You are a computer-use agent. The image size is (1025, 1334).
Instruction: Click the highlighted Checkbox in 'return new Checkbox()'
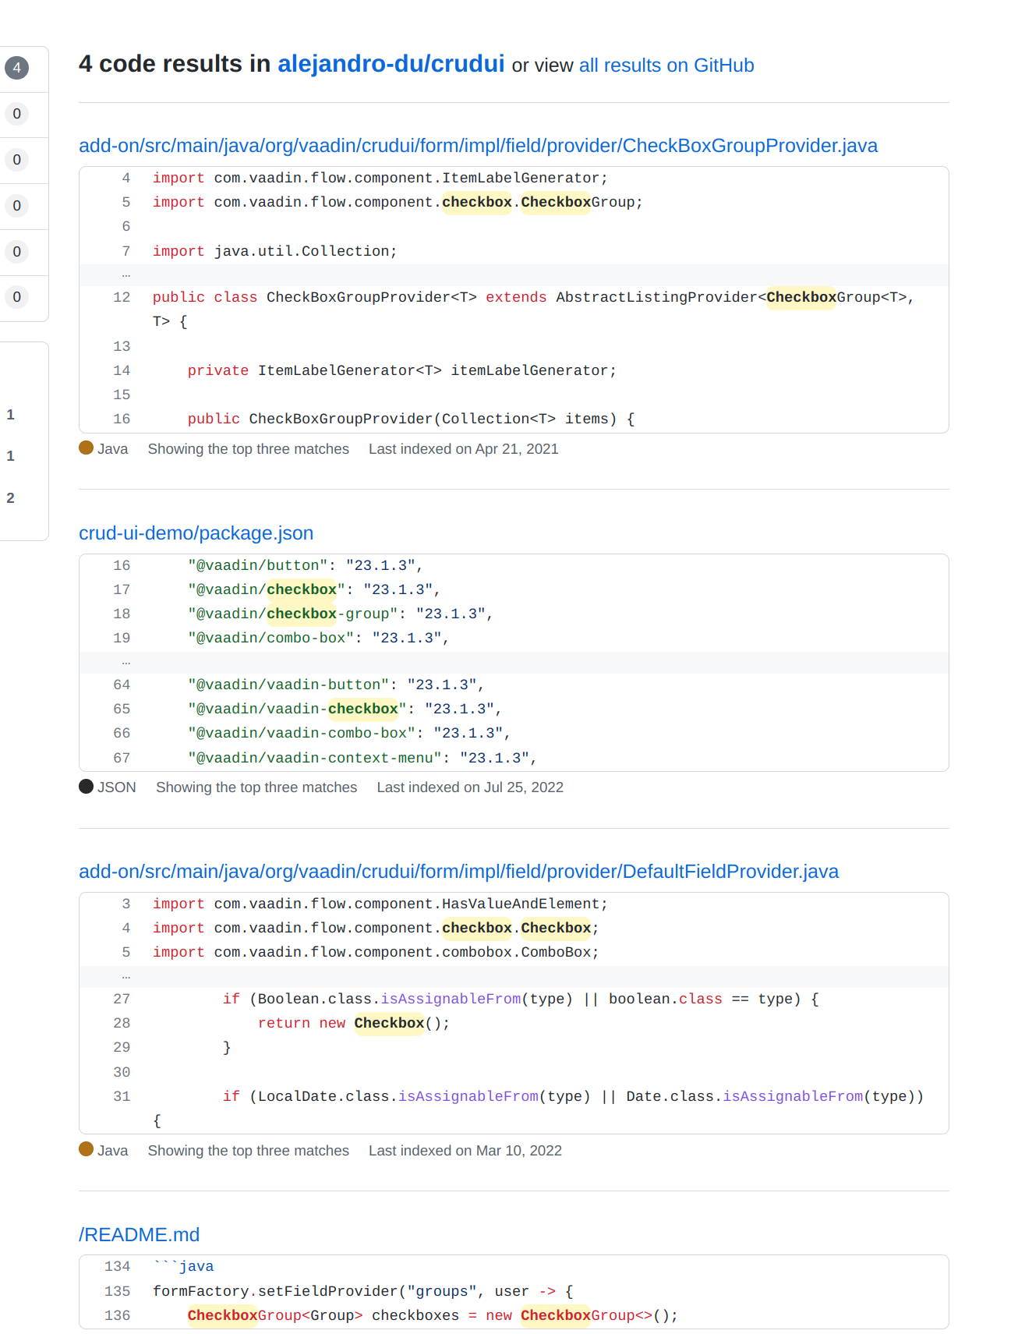pyautogui.click(x=389, y=1023)
